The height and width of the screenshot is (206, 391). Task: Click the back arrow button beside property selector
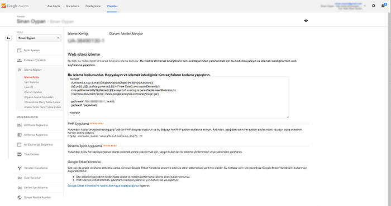pos(8,38)
